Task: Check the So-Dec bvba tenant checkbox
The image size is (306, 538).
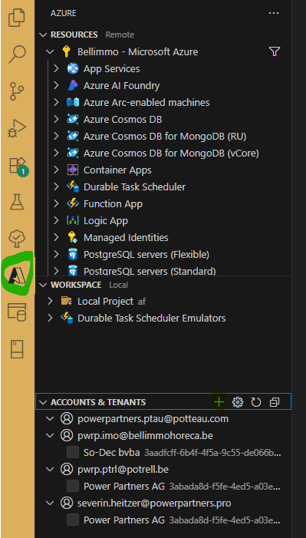Action: [73, 452]
